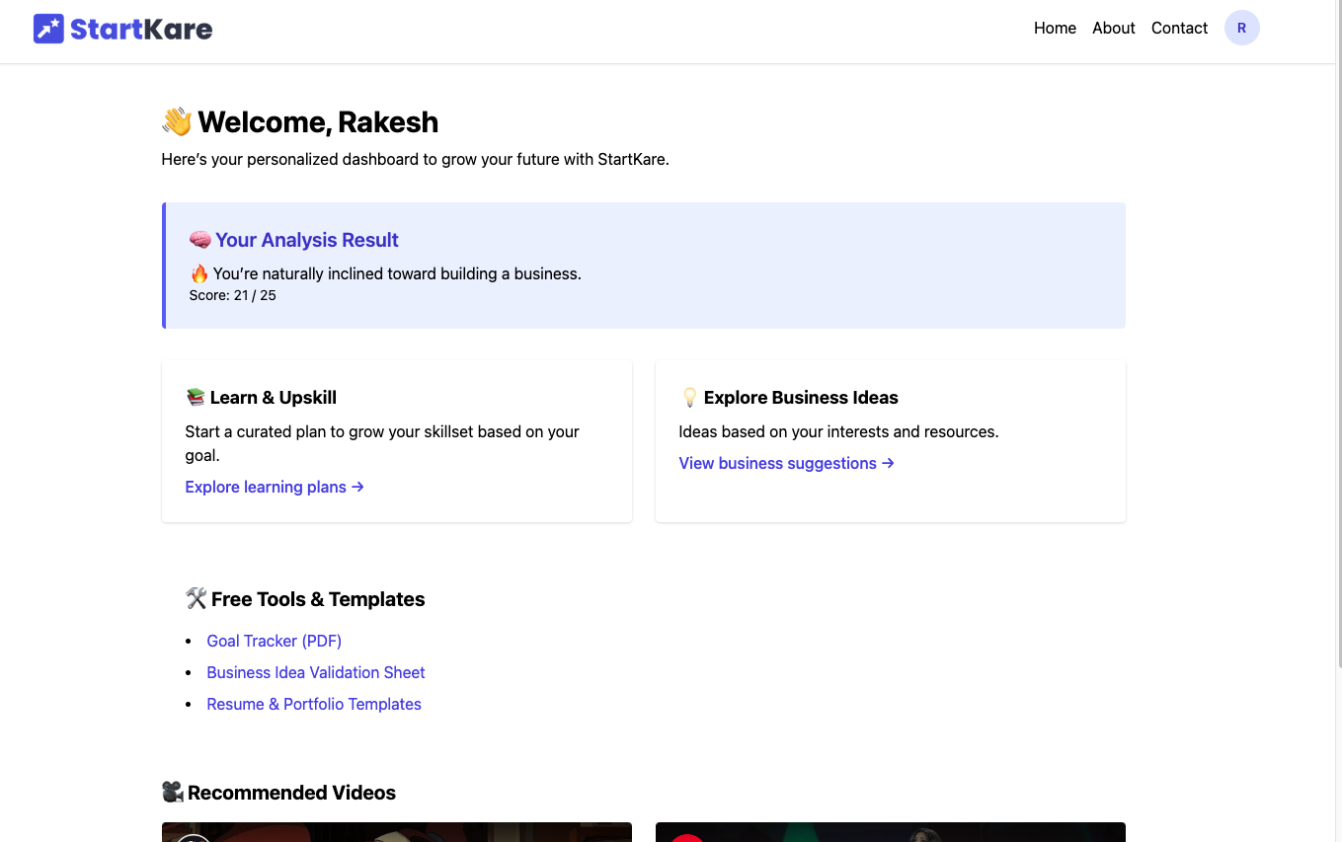Click the naturally inclined toward business text

(397, 273)
